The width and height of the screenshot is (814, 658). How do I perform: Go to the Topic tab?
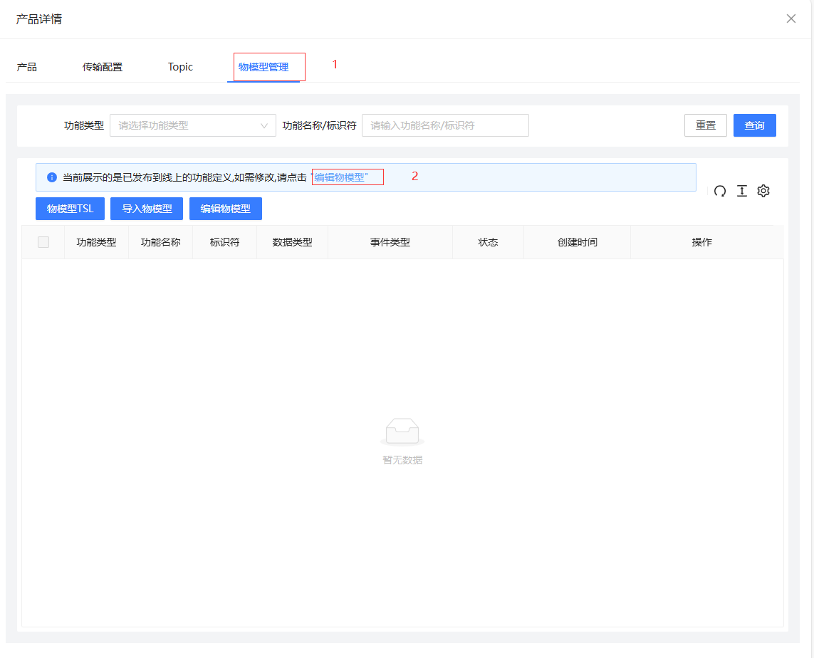(180, 67)
